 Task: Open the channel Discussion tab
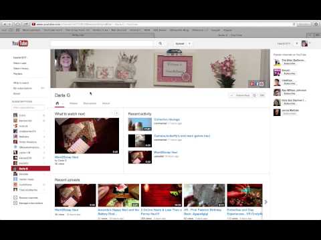90,103
